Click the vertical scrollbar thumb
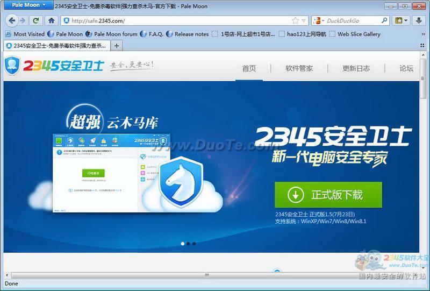Screen dimensions: 430x291 [422, 78]
